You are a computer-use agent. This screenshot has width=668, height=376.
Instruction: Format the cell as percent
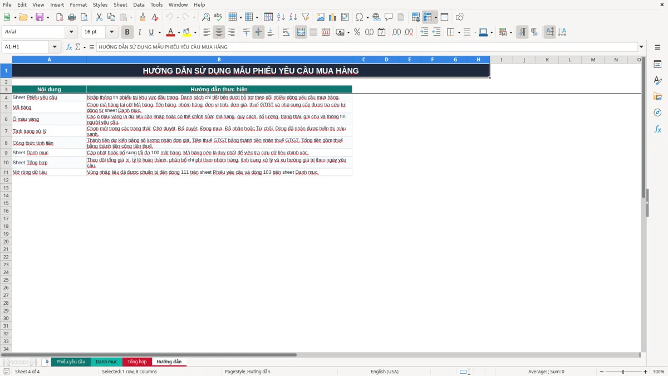(x=357, y=32)
